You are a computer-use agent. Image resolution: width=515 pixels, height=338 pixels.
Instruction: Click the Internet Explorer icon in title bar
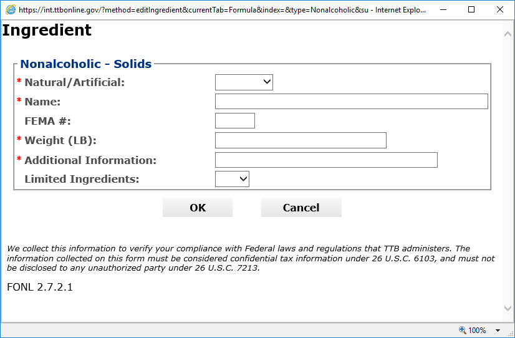pos(10,9)
